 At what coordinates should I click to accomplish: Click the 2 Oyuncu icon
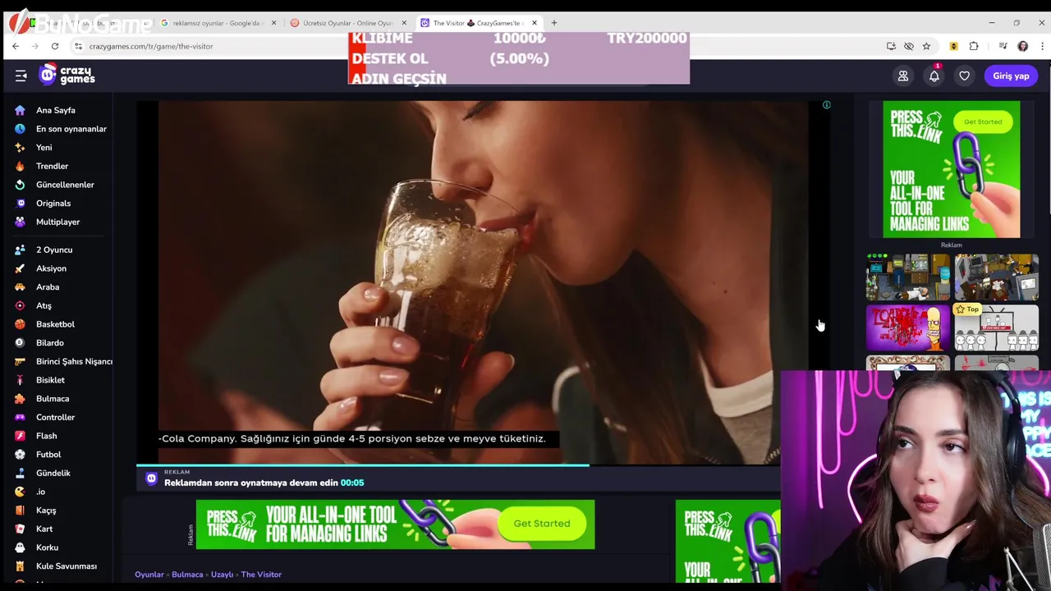[20, 250]
